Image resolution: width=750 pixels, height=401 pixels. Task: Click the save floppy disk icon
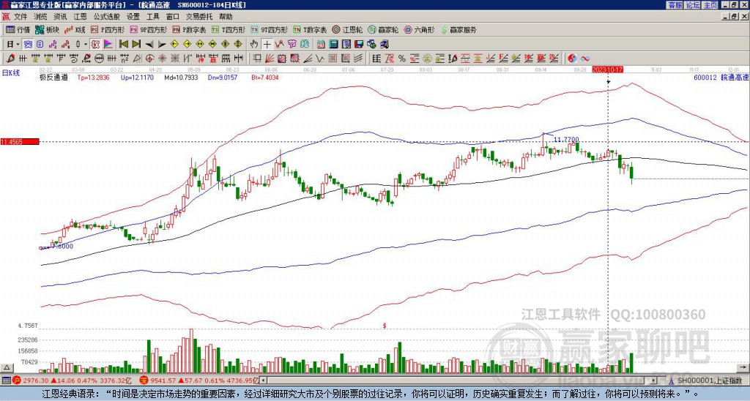click(x=359, y=45)
